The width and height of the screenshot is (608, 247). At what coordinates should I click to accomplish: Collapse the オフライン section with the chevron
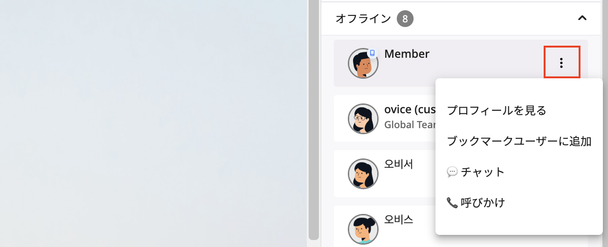[582, 18]
